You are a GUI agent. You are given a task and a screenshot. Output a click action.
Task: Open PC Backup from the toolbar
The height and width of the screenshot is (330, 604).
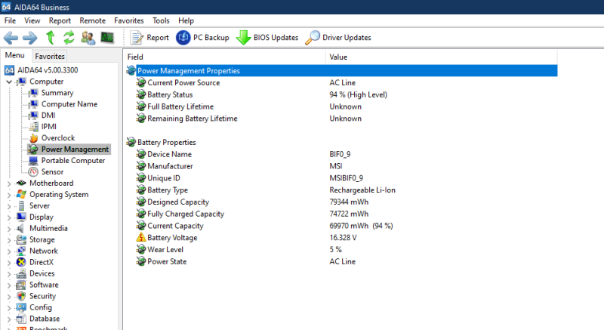202,38
